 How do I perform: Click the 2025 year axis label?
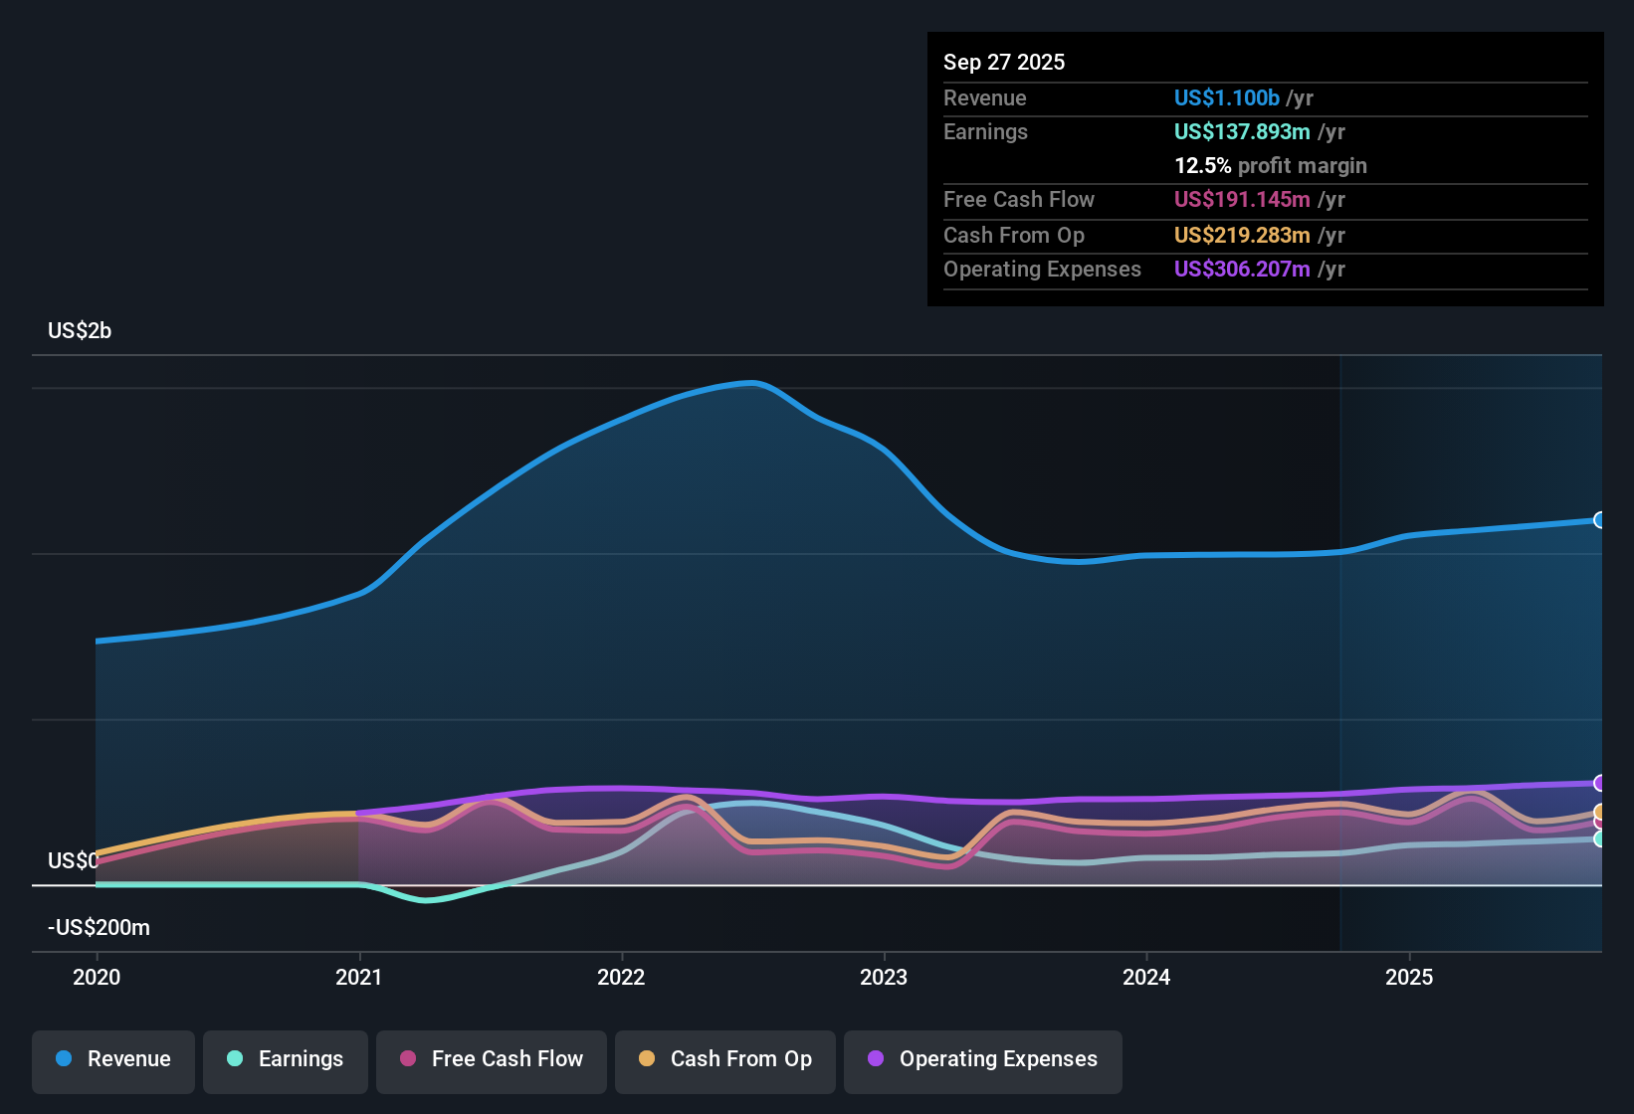(x=1409, y=978)
